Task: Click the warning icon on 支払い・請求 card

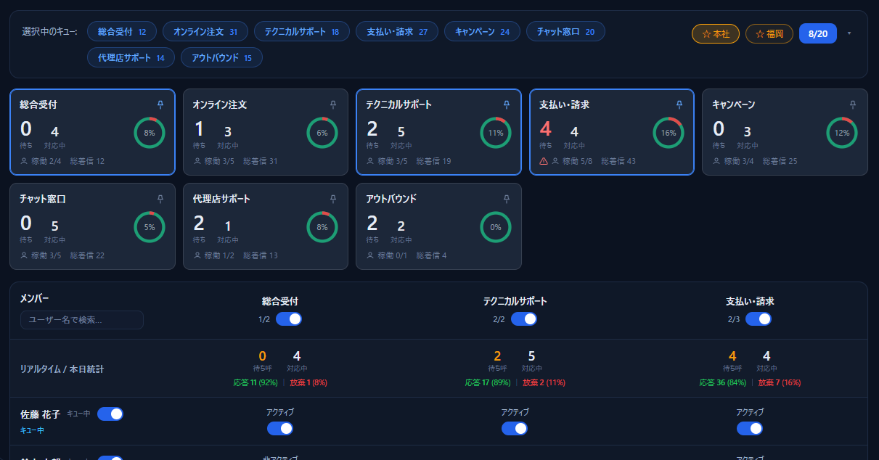Action: click(544, 161)
